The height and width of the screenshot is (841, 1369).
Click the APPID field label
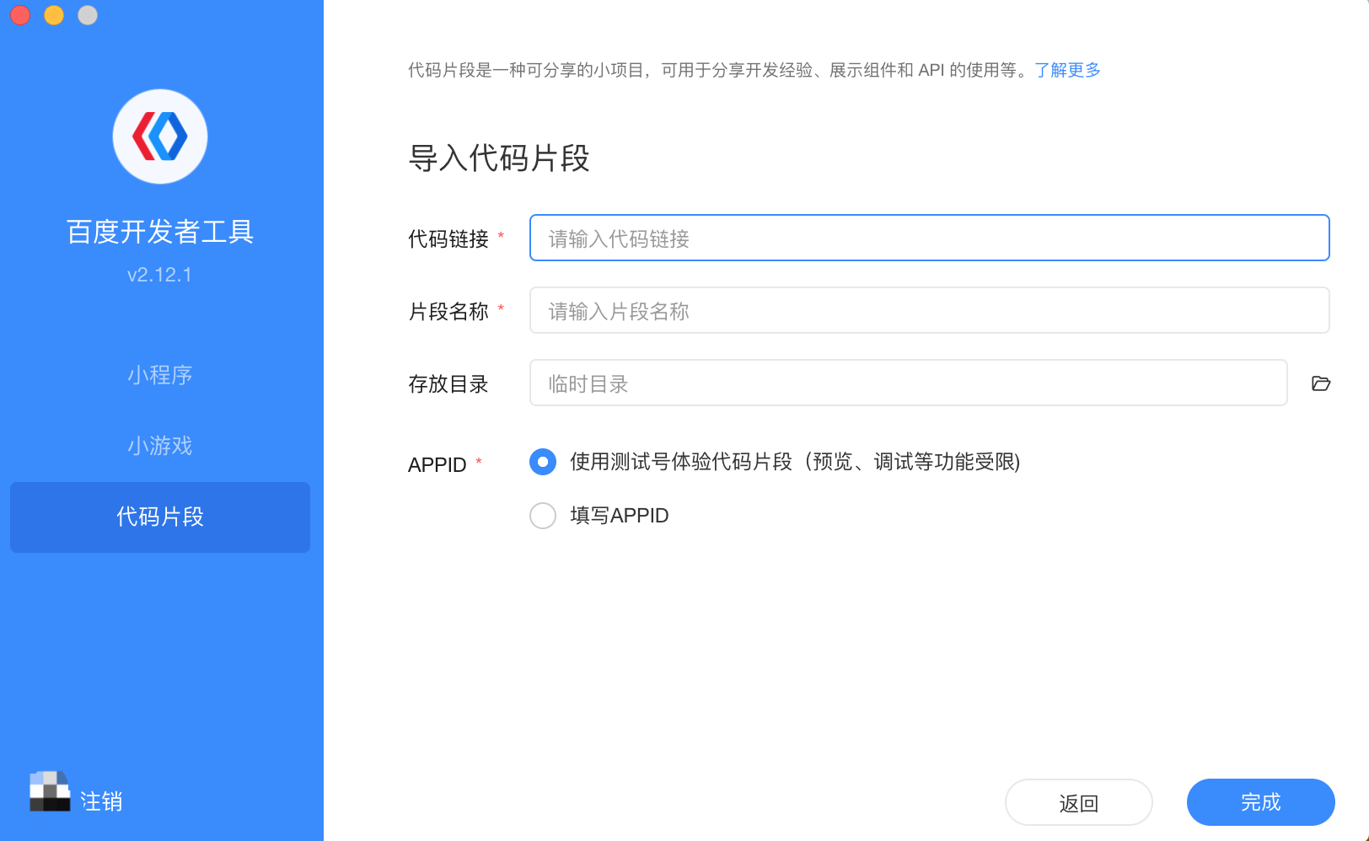pos(438,465)
